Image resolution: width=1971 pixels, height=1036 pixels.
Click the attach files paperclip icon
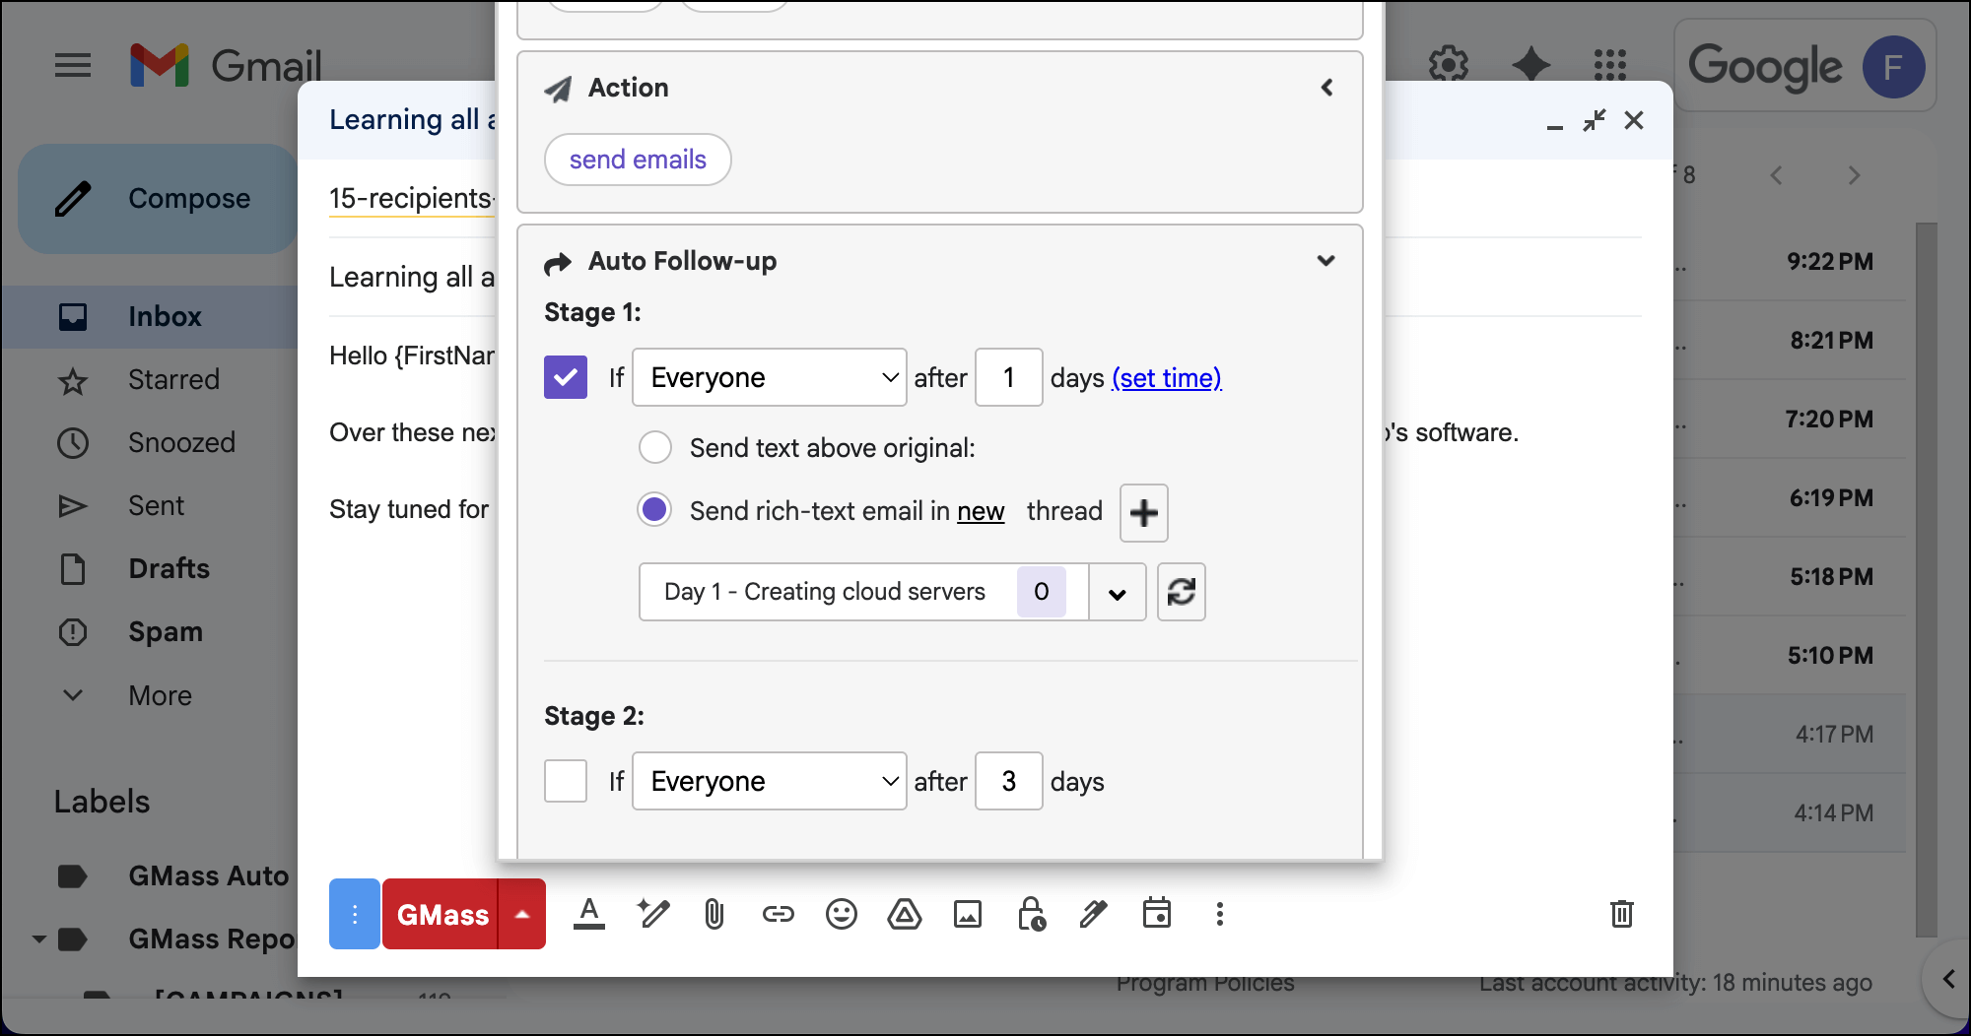714,915
